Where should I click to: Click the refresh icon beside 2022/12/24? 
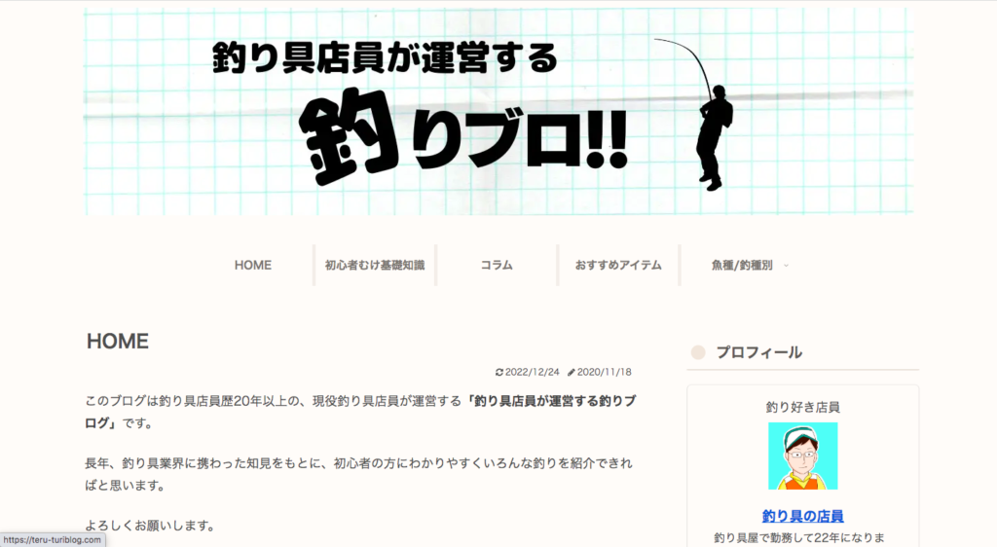point(499,372)
